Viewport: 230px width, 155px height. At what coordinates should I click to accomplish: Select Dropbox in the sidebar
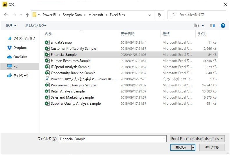pyautogui.click(x=17, y=48)
